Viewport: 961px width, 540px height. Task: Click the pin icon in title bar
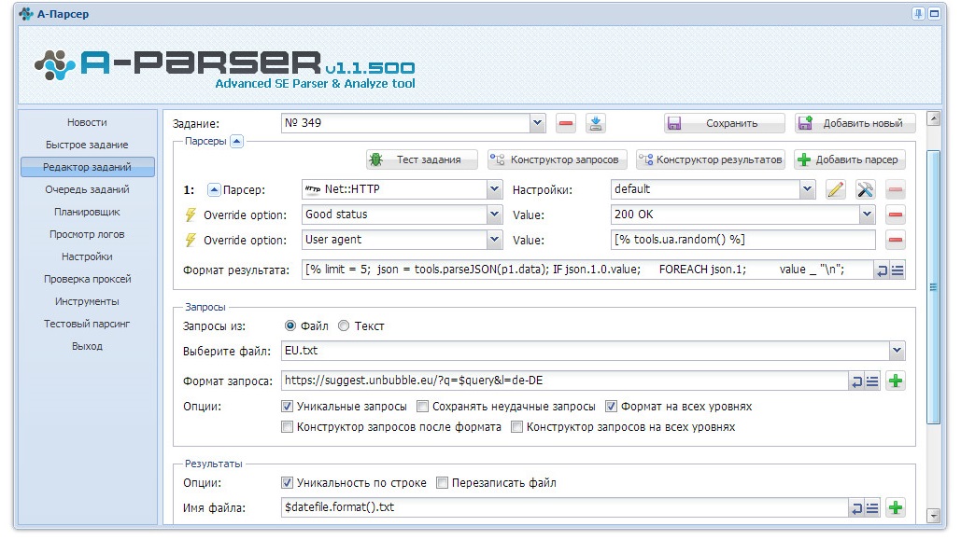point(918,13)
